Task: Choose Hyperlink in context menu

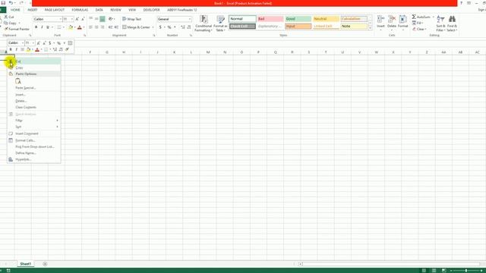Action: click(x=34, y=160)
